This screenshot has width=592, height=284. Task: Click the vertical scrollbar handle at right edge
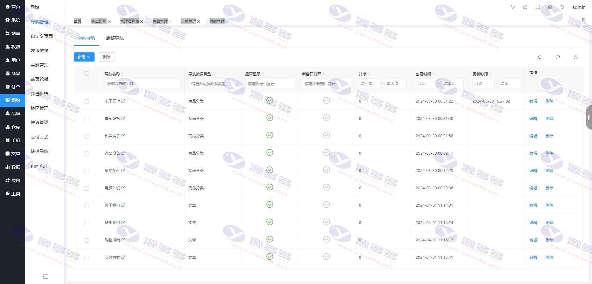589,117
